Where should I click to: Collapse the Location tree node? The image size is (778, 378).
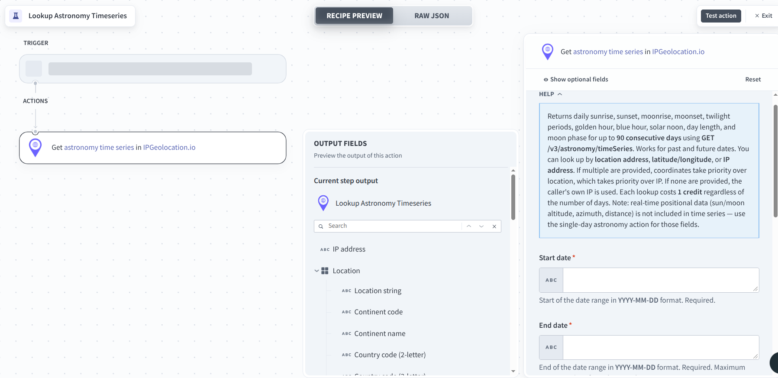click(x=316, y=271)
